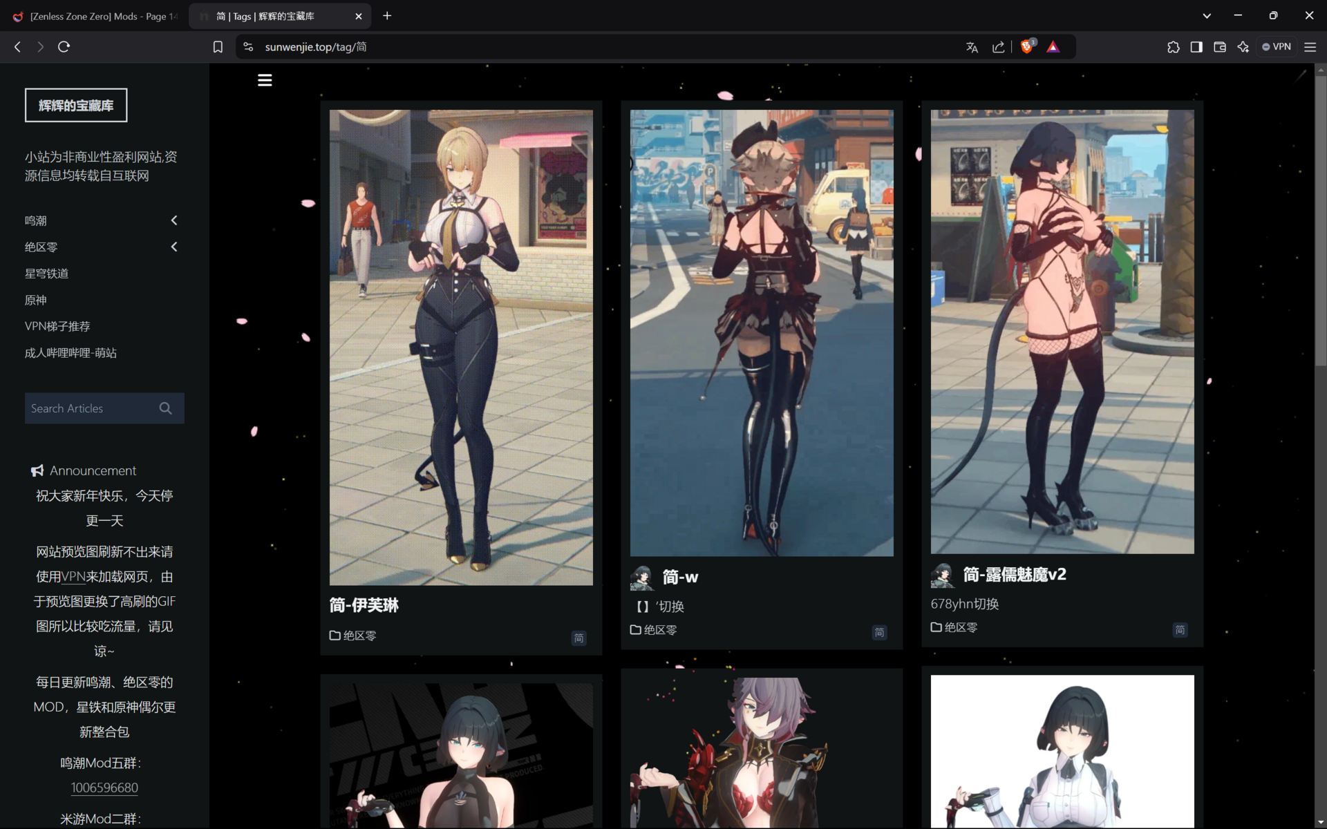
Task: Open the hamburger menu above the post cards
Action: [x=265, y=80]
